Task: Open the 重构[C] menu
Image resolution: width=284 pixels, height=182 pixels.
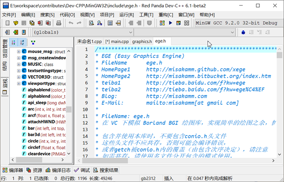Action: point(166,15)
